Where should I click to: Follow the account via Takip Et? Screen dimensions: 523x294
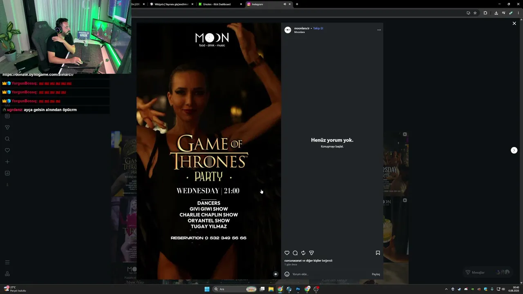point(318,28)
